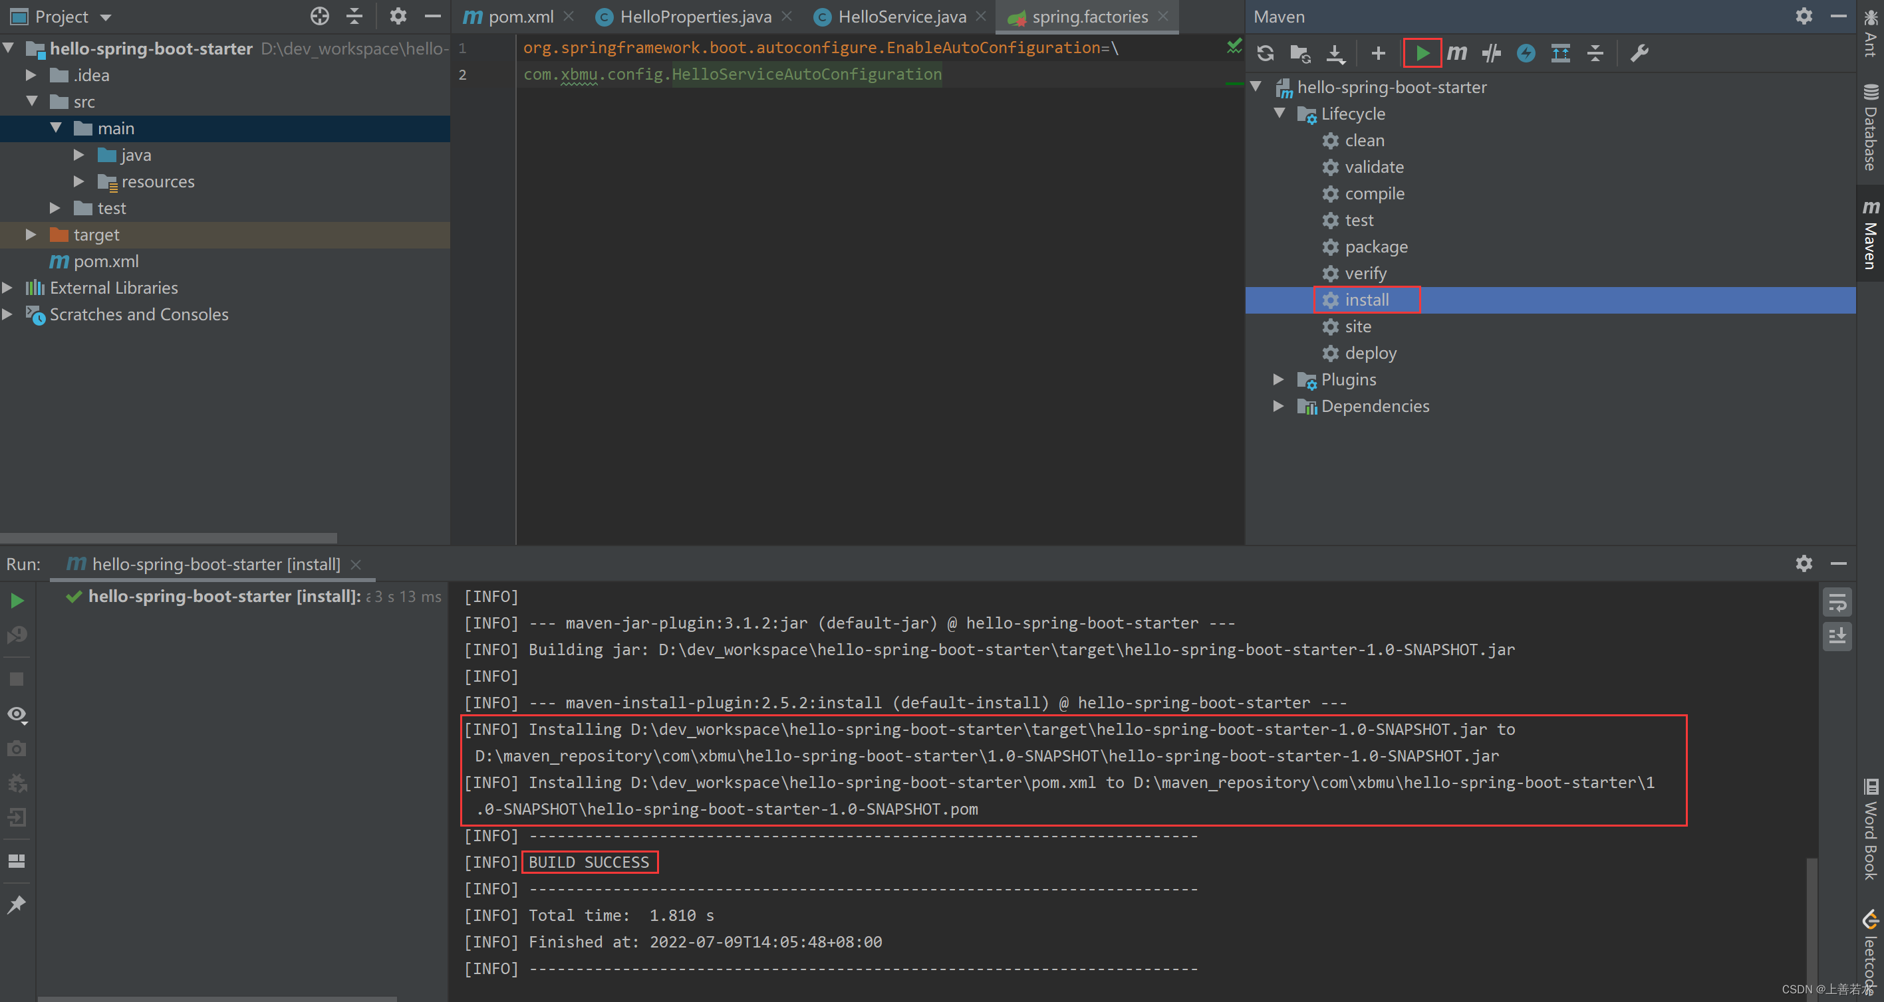Image resolution: width=1884 pixels, height=1002 pixels.
Task: Hide the Run tool window
Action: tap(1838, 563)
